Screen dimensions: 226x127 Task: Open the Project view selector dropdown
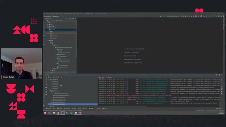click(49, 19)
